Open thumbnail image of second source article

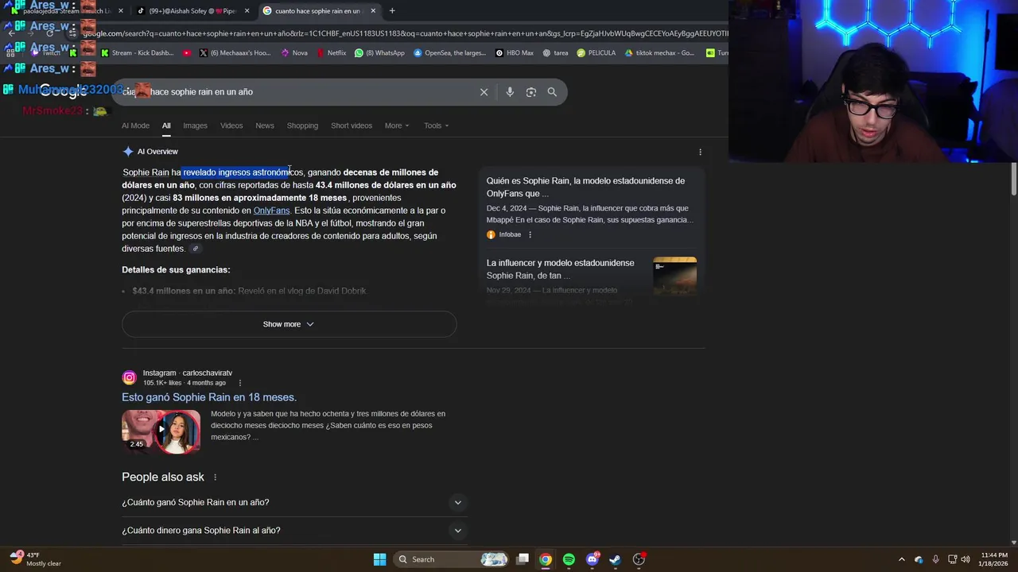click(x=674, y=276)
